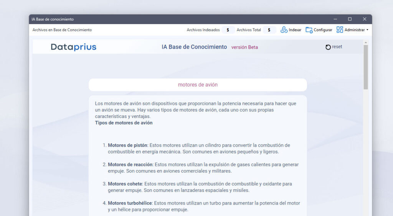Click the Indexar button label
This screenshot has height=216, width=393.
click(x=295, y=30)
